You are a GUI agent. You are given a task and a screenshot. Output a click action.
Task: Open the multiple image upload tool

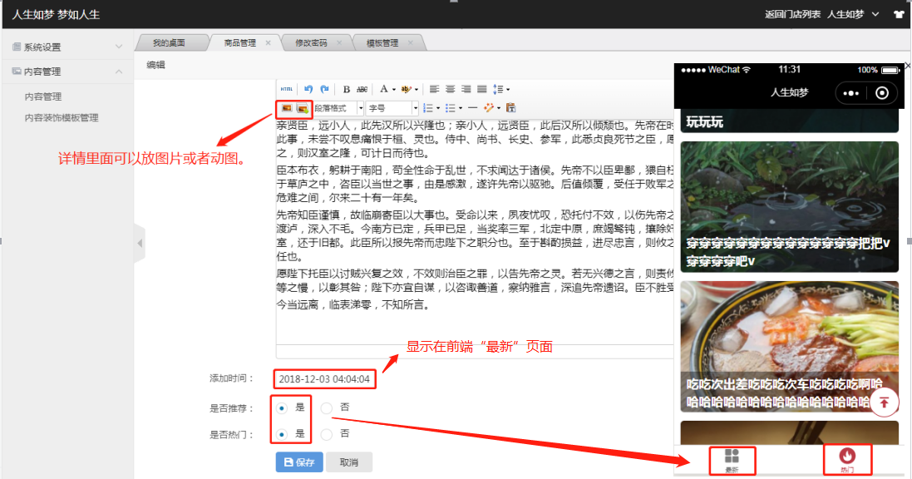click(x=303, y=108)
